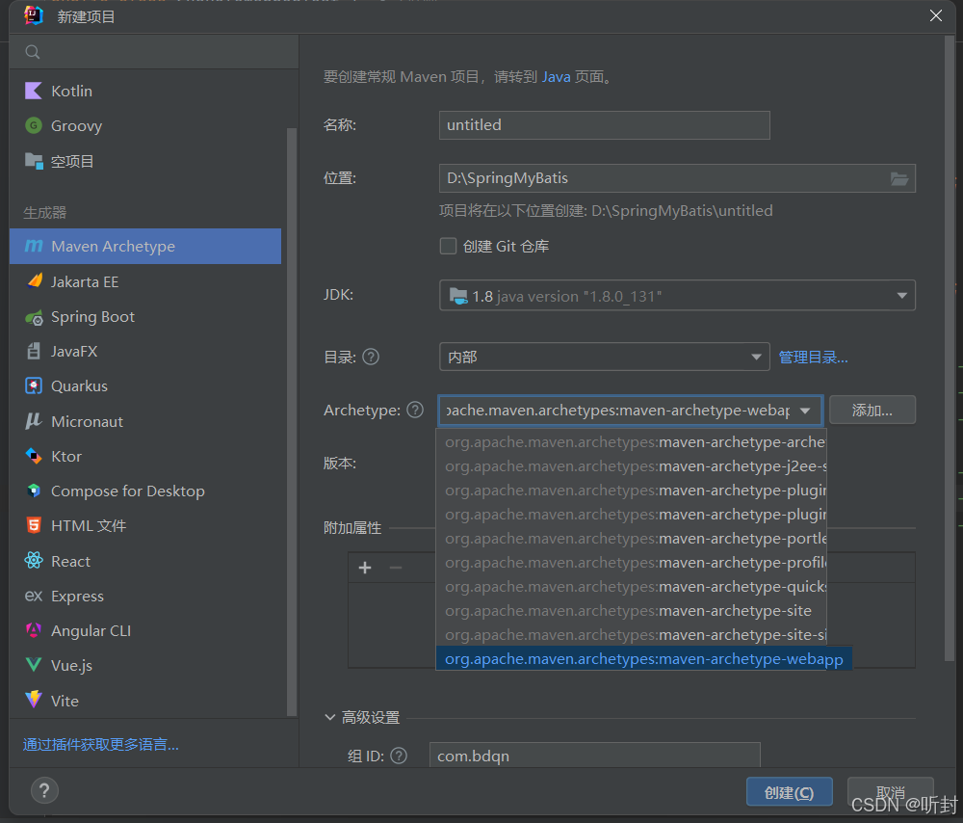The width and height of the screenshot is (963, 823).
Task: Choose the Quarkus generator
Action: [79, 385]
